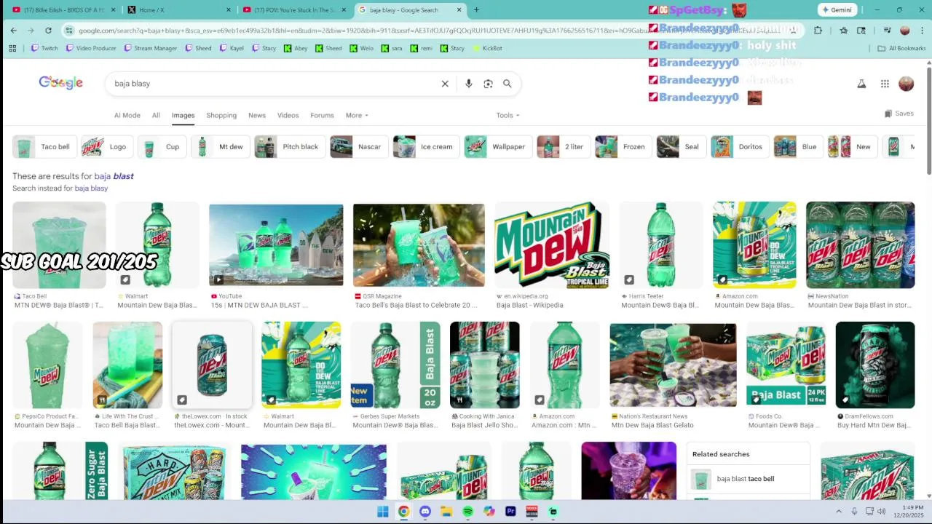This screenshot has width=932, height=524.
Task: Open related search 'baja blast taco bell'
Action: (749, 479)
